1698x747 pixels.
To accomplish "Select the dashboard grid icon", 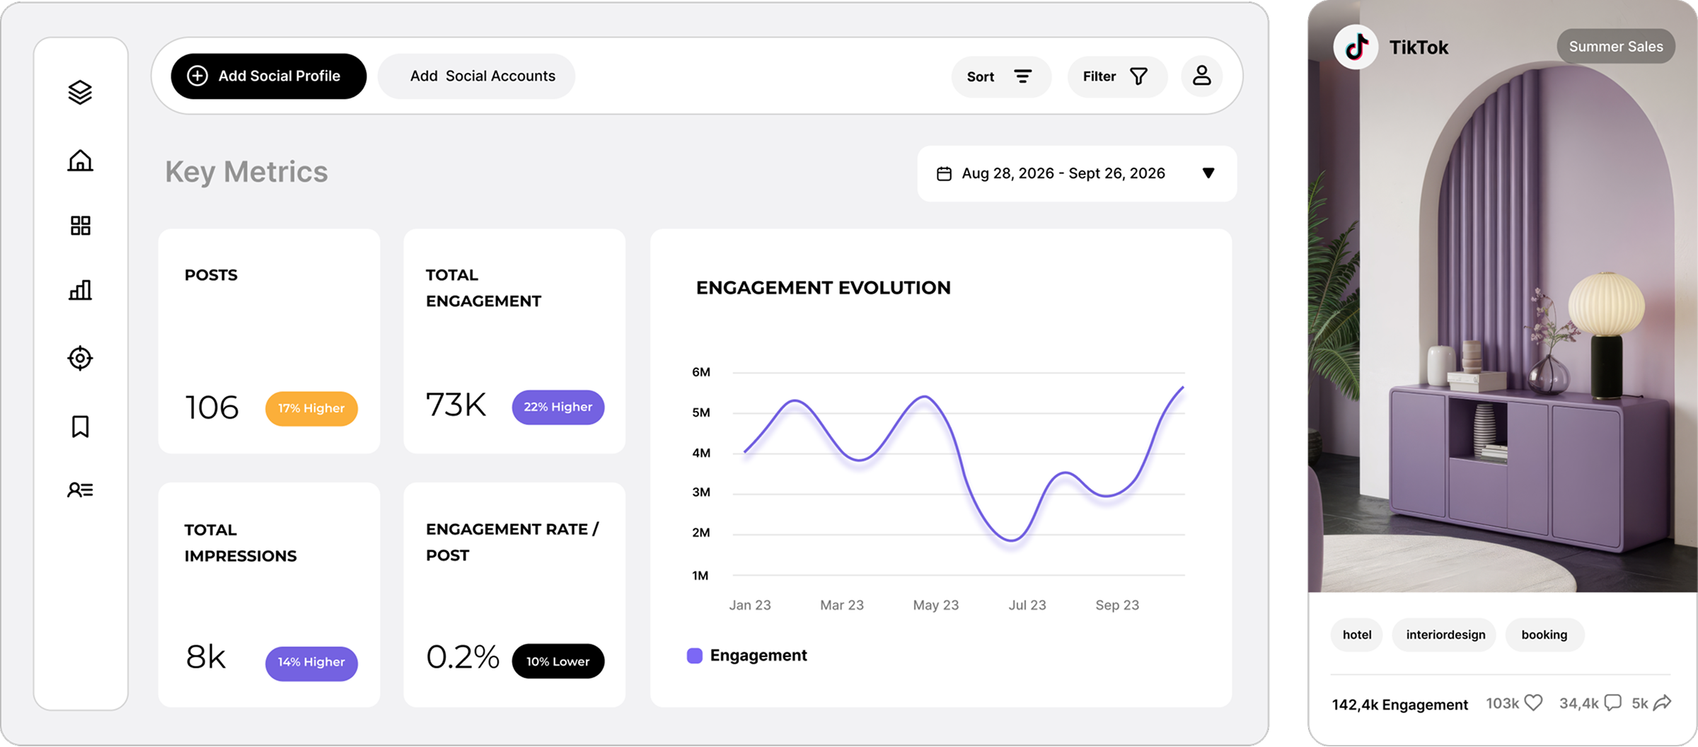I will pos(80,226).
